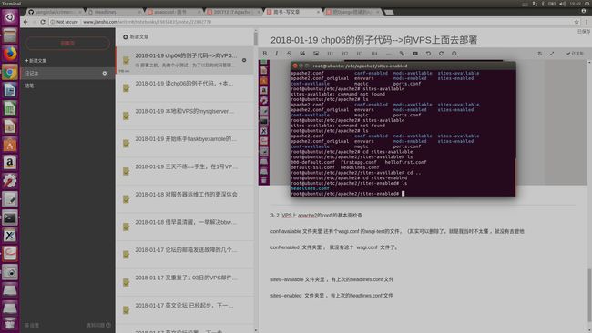
Task: Open the 遇到问题 help link
Action: point(98,325)
